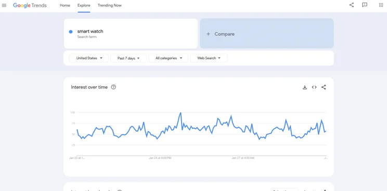The width and height of the screenshot is (387, 191).
Task: Click the 25 y-axis value
Action: (x=73, y=145)
